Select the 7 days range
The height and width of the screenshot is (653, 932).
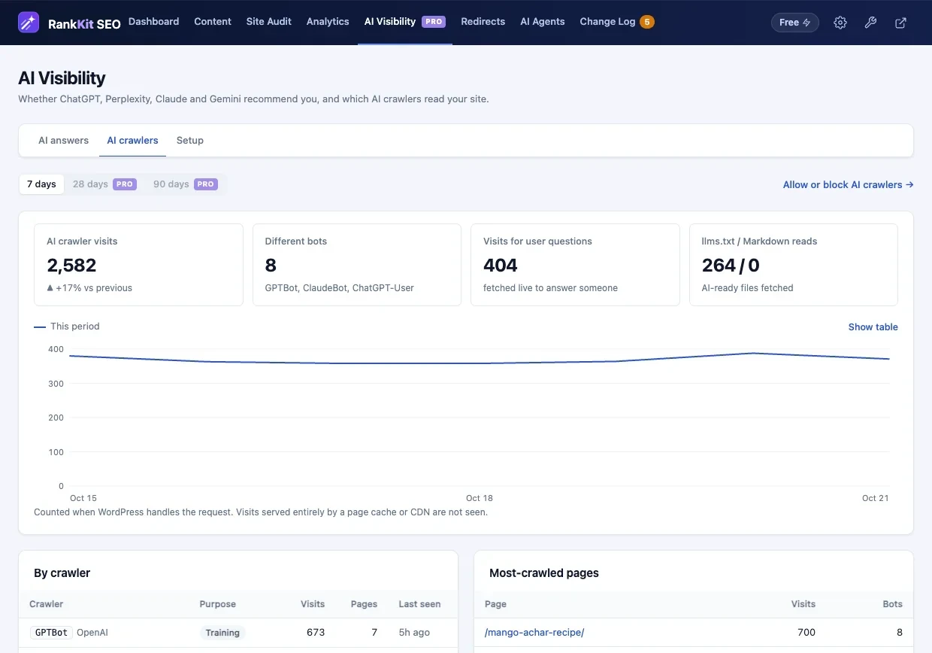[x=41, y=184]
